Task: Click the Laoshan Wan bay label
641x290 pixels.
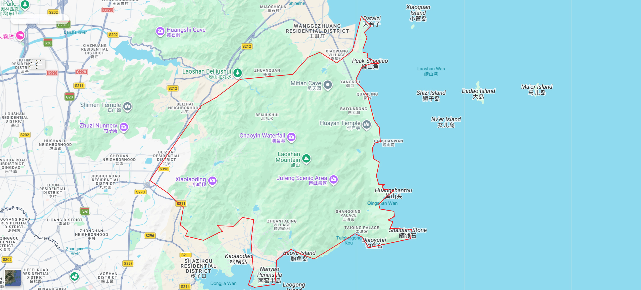Action: [x=431, y=71]
